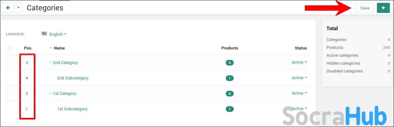The image size is (394, 127).
Task: Click the expand-all arrow beside Name header
Action: [51, 48]
